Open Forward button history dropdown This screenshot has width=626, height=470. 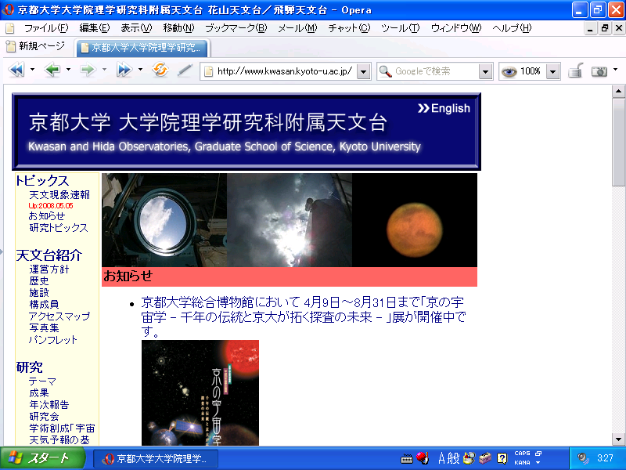(x=104, y=70)
